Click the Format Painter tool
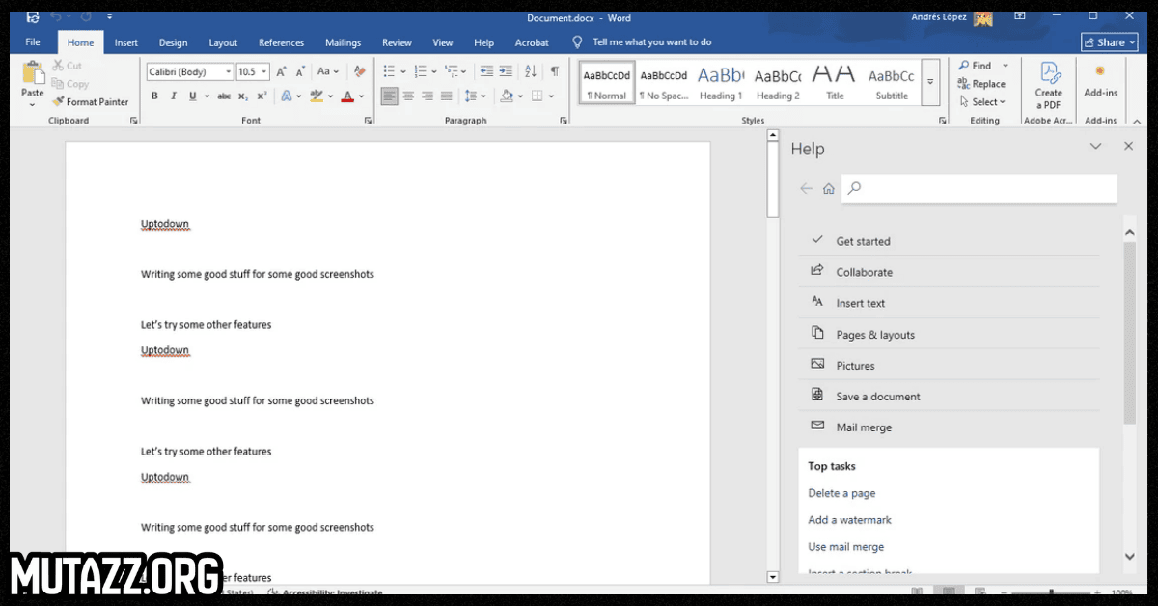 click(x=91, y=101)
